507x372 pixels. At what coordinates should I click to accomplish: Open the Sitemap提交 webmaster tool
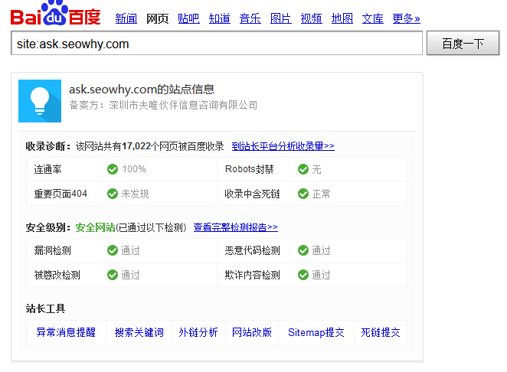click(316, 332)
